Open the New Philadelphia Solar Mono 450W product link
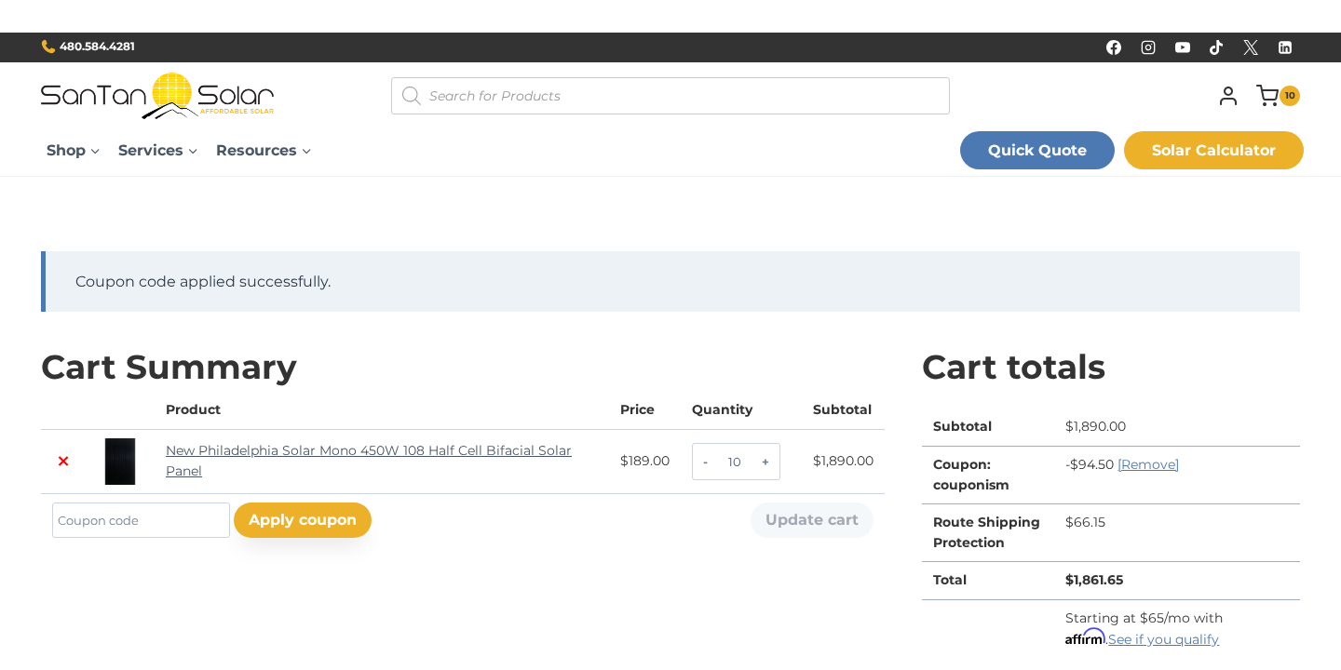 [369, 461]
